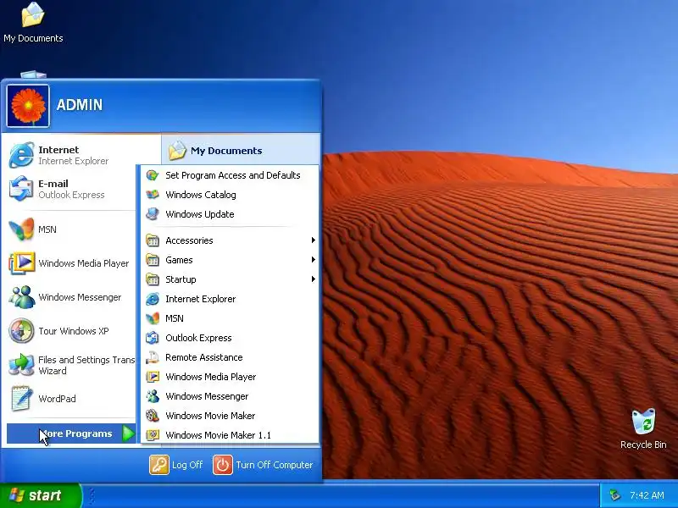Click the Outlook Express icon in programs submenu
678x508 pixels.
153,338
